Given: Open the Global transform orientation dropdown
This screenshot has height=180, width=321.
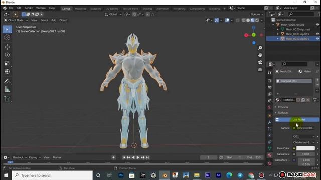Looking at the screenshot, I should [113, 14].
